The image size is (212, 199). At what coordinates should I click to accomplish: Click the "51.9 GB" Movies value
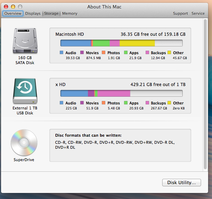[x=92, y=108]
